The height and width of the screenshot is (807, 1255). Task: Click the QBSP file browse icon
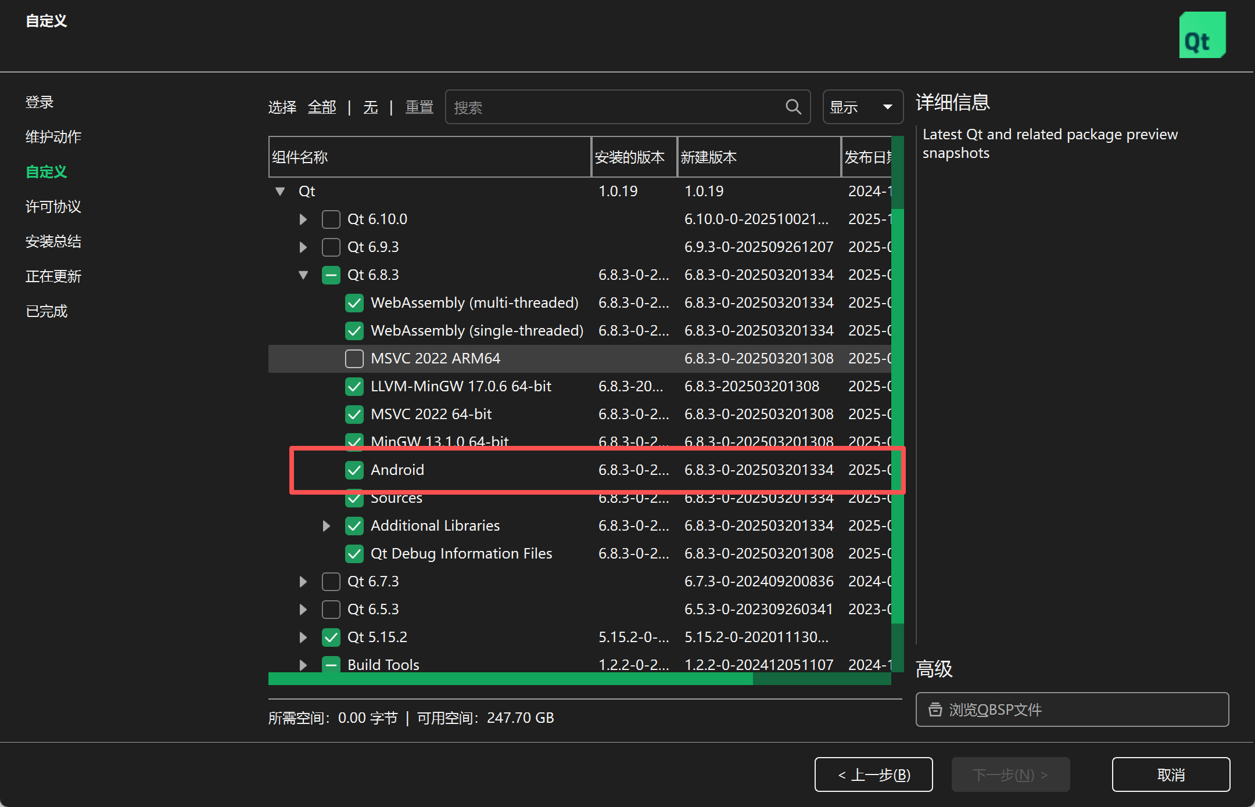935,709
